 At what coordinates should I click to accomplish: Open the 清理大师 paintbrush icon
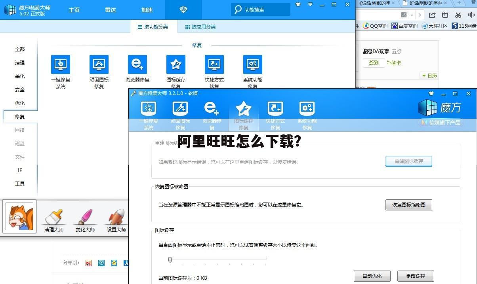click(54, 220)
